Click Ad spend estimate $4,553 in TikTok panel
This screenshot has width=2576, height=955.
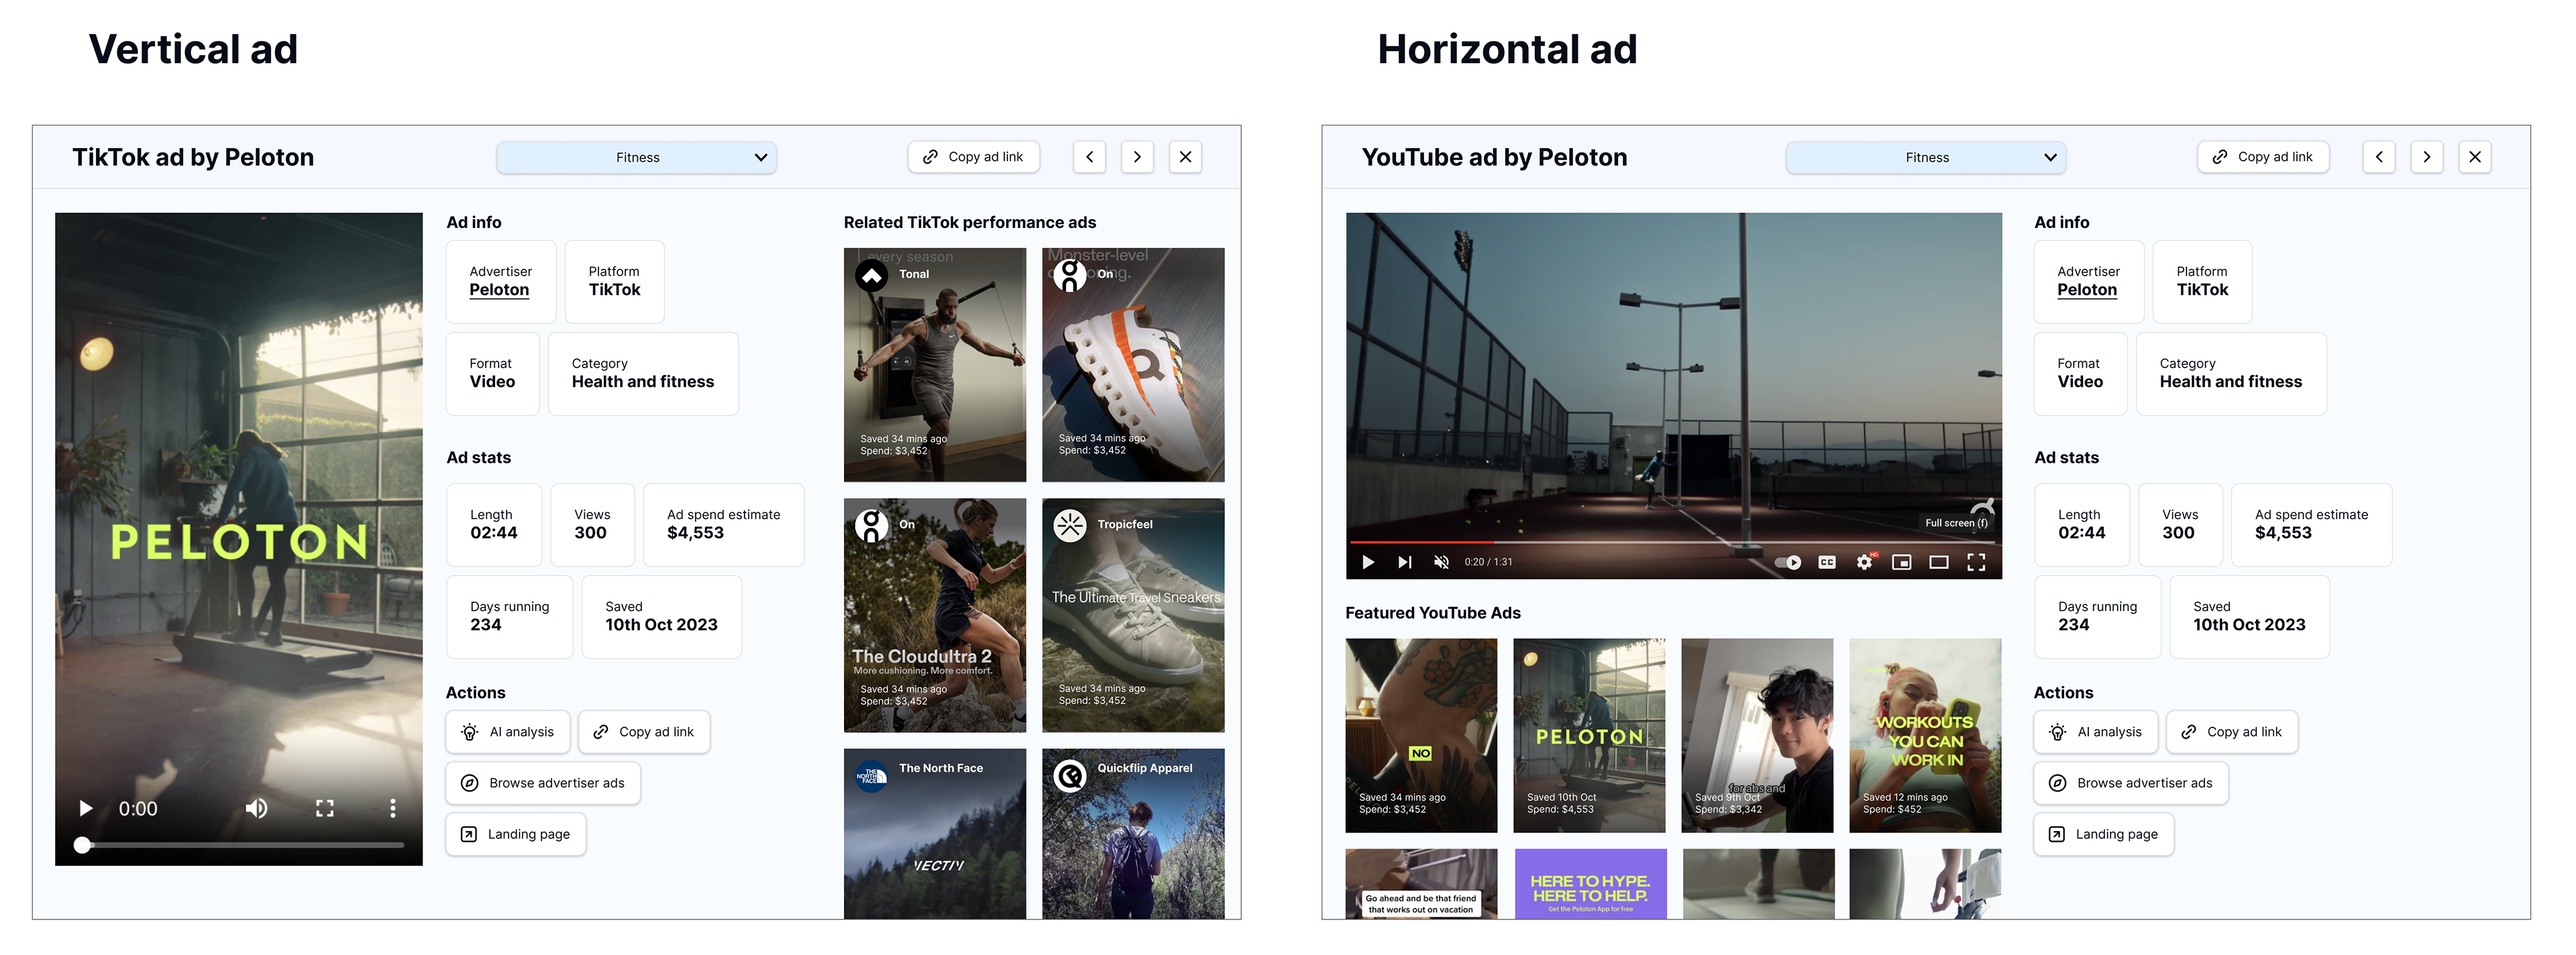point(724,525)
